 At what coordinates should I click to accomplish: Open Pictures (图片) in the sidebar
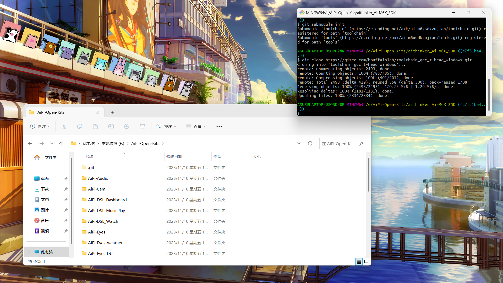point(42,210)
